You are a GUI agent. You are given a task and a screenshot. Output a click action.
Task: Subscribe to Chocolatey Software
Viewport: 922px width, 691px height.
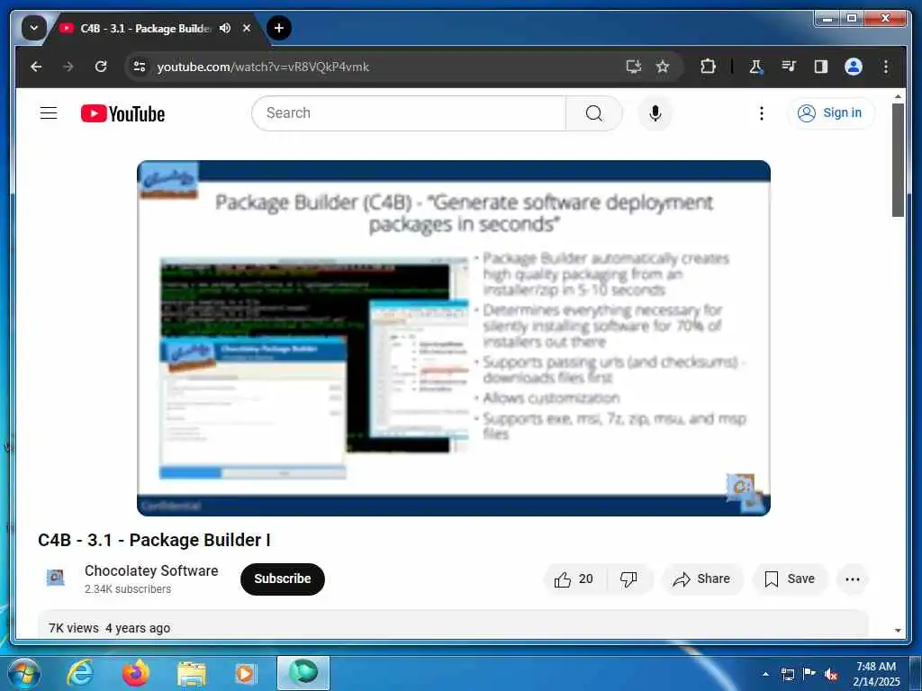[282, 579]
